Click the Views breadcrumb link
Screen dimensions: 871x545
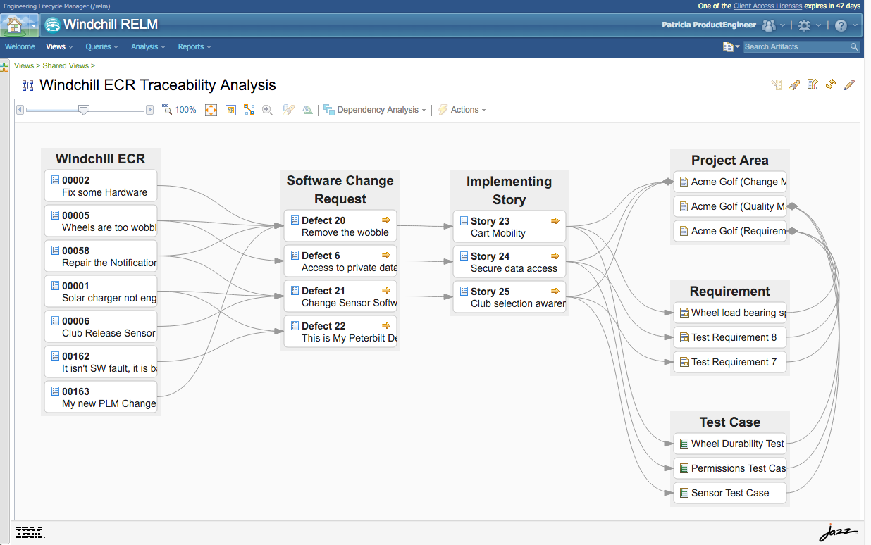coord(23,65)
